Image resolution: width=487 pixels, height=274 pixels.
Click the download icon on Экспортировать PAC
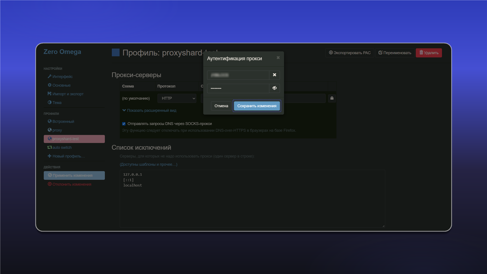pyautogui.click(x=331, y=53)
